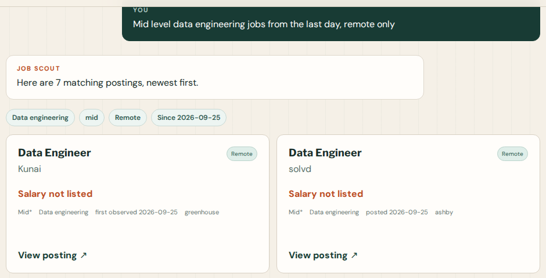Click the Data Engineer title on Kunai card

tap(55, 153)
